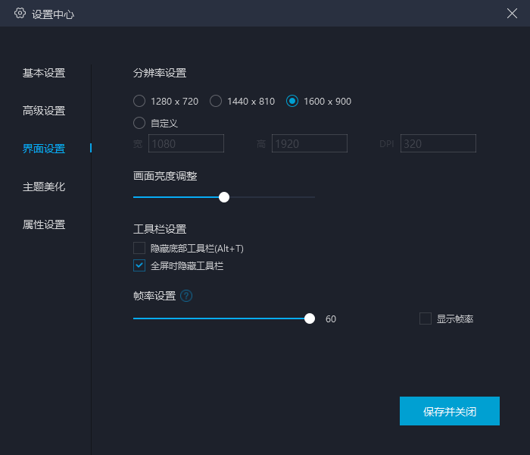Image resolution: width=530 pixels, height=455 pixels.
Task: Open the 高级设置 tab
Action: click(x=44, y=111)
